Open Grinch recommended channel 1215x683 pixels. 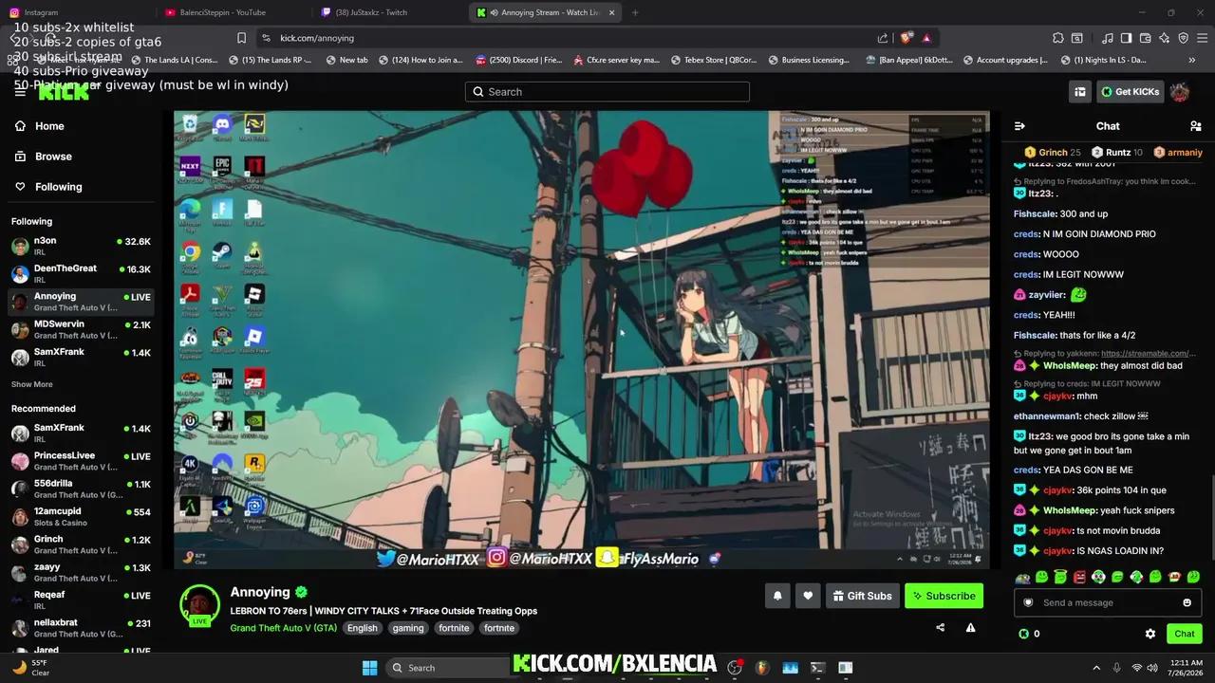(x=81, y=545)
